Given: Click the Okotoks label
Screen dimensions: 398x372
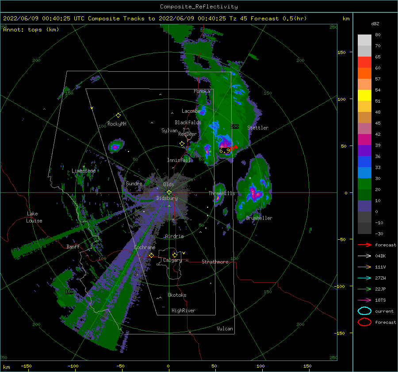Looking at the screenshot, I should click(x=177, y=295).
